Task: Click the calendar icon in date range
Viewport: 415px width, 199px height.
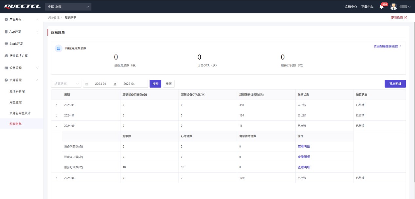Action: [x=87, y=84]
